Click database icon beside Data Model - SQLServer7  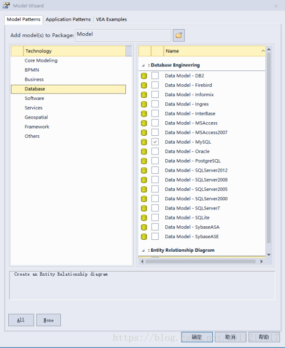click(x=144, y=208)
